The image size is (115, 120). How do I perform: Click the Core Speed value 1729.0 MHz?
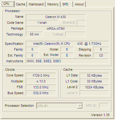pyautogui.click(x=41, y=75)
